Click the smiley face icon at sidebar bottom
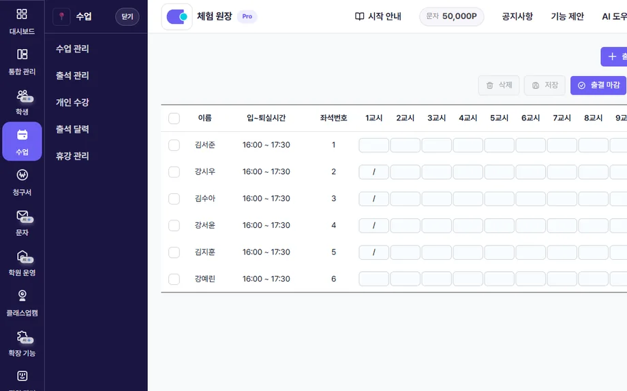Image resolution: width=627 pixels, height=391 pixels. coord(22,376)
